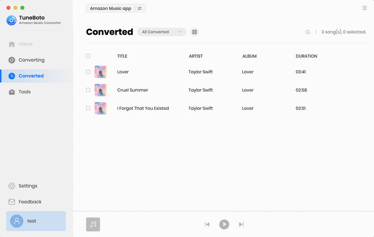Open the Home page from sidebar
This screenshot has height=237, width=374.
(21, 44)
